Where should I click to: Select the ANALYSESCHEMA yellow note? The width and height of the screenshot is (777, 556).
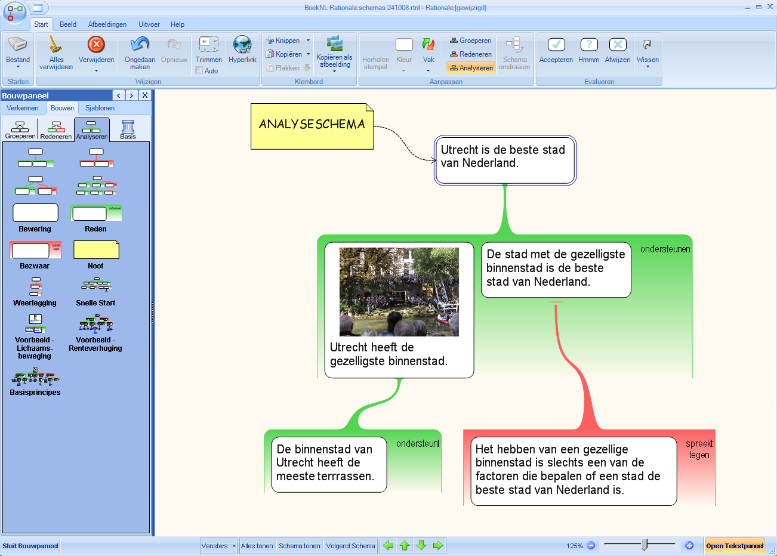click(x=312, y=126)
